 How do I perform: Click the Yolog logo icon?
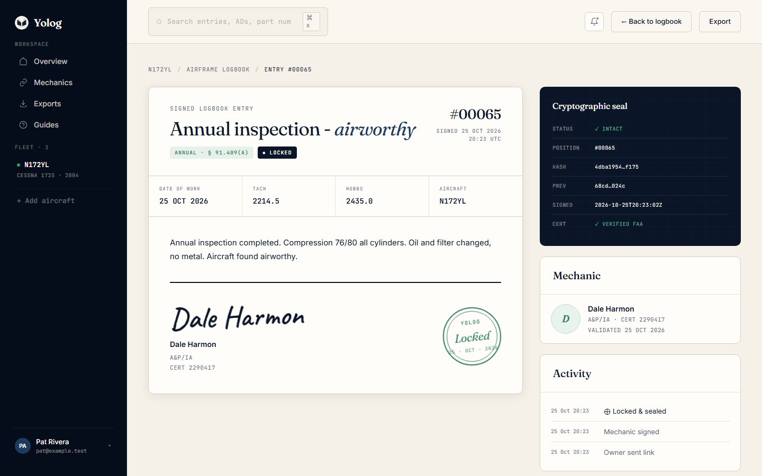click(22, 22)
